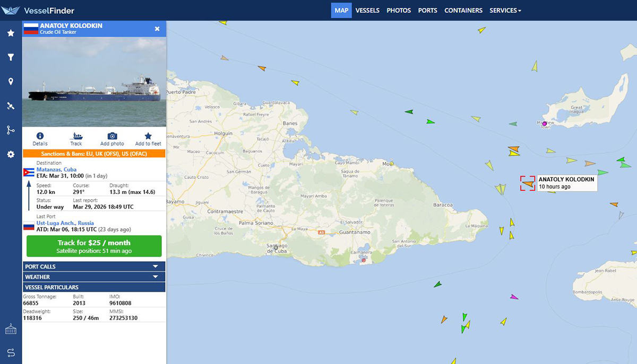Open the Services dropdown menu

tap(505, 10)
